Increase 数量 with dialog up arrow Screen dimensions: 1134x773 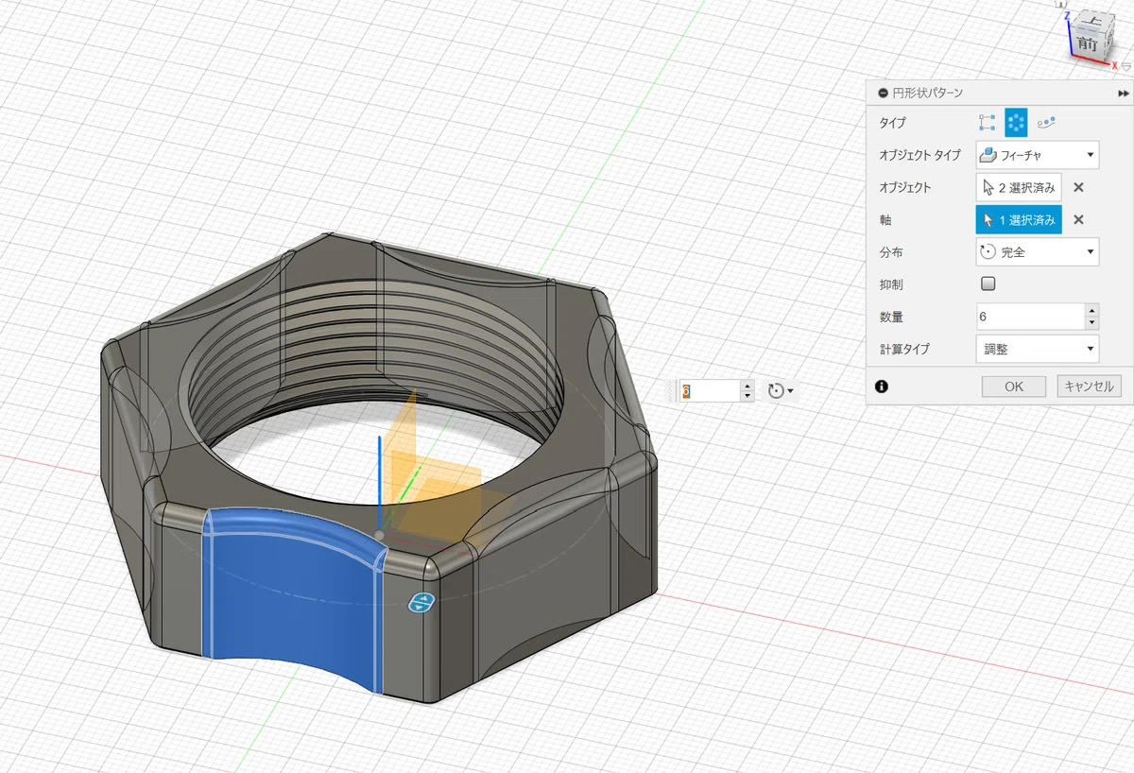[x=1092, y=310]
